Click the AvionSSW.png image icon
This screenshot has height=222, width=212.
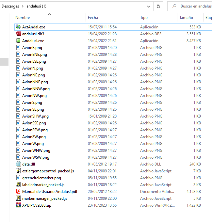18,130
